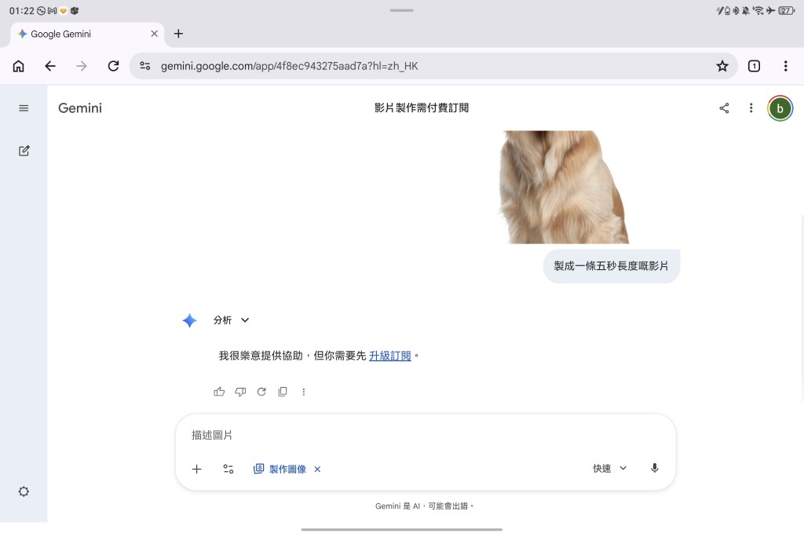This screenshot has width=804, height=537.
Task: Open the browser three-dot menu
Action: click(786, 66)
